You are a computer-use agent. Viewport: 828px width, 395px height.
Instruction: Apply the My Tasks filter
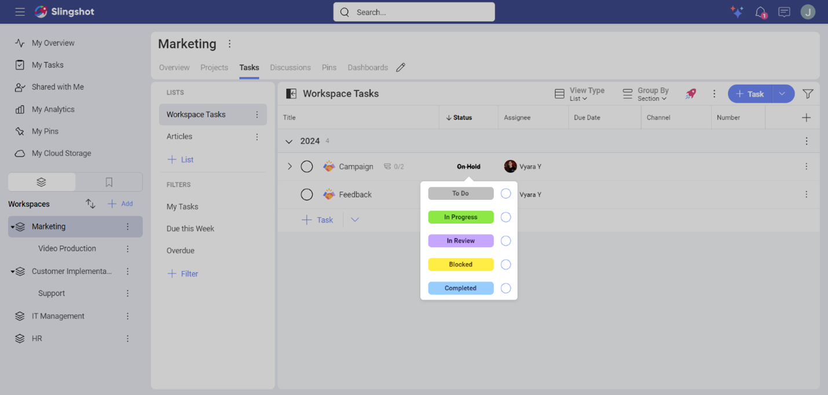tap(182, 206)
